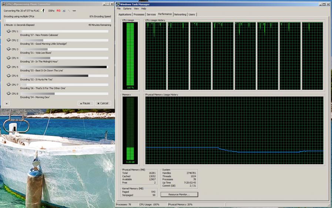Open the View menu in Task Manager
The height and width of the screenshot is (208, 332).
(136, 8)
